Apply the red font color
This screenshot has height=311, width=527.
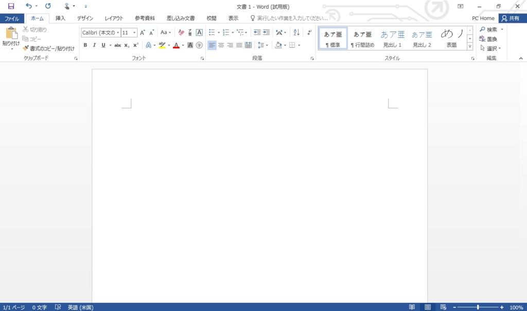[176, 45]
